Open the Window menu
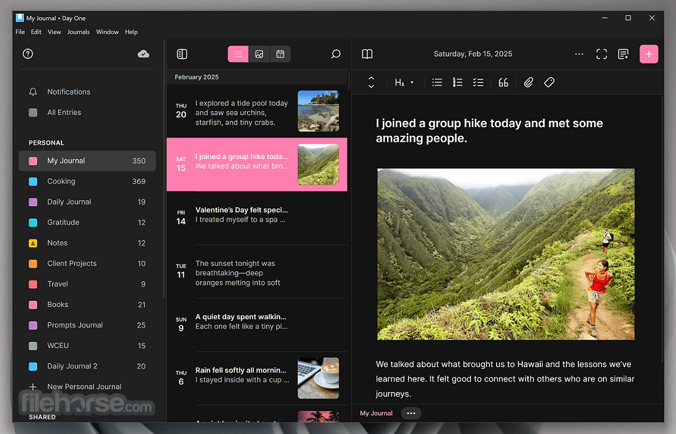This screenshot has width=676, height=434. [x=107, y=32]
